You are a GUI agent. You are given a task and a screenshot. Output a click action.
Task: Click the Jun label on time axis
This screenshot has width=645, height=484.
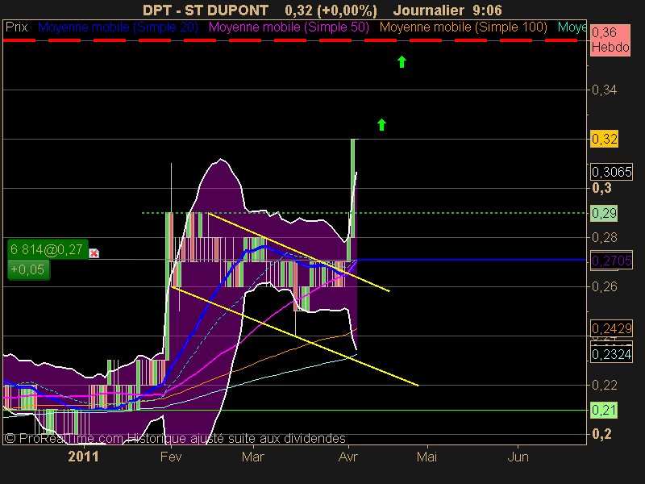[x=518, y=457]
